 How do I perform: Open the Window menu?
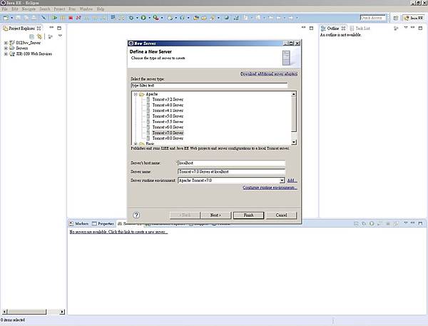pyautogui.click(x=86, y=9)
